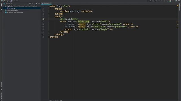Click the method="POST" attribute
This screenshot has width=181, height=101.
pos(100,22)
